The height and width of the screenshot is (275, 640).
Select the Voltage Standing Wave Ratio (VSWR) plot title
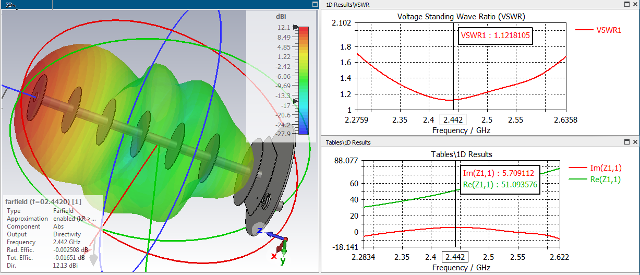(x=461, y=16)
